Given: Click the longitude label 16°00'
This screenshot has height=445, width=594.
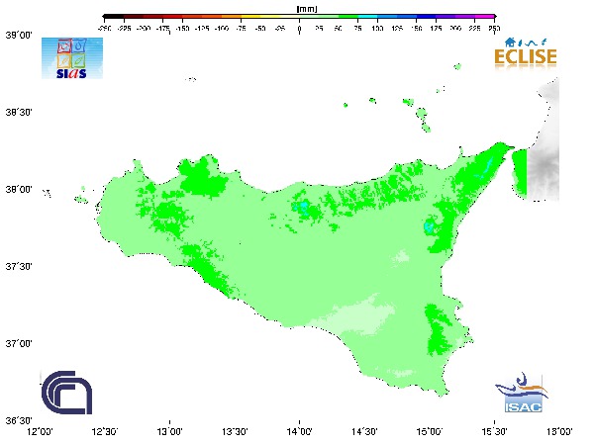Looking at the screenshot, I should pyautogui.click(x=559, y=431).
